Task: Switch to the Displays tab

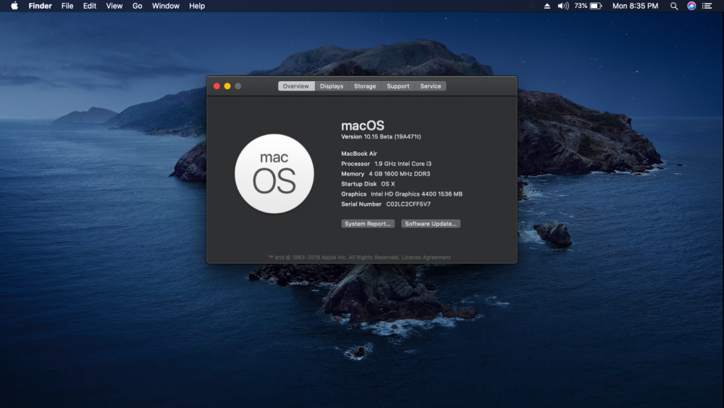Action: tap(332, 86)
